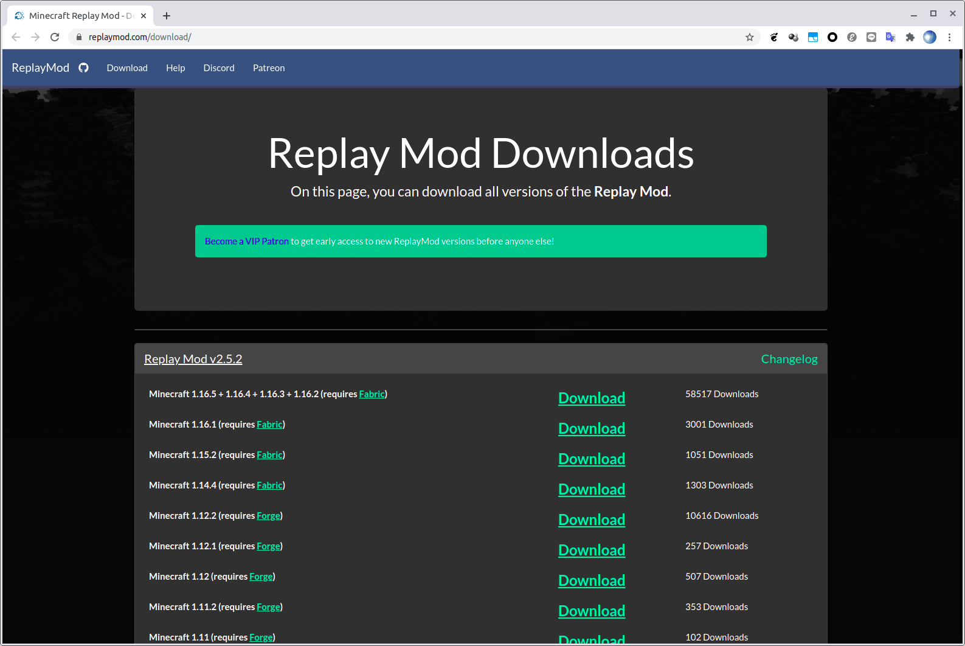Download the Minecraft 1.15.2 version
Image resolution: width=965 pixels, height=646 pixels.
coord(592,459)
